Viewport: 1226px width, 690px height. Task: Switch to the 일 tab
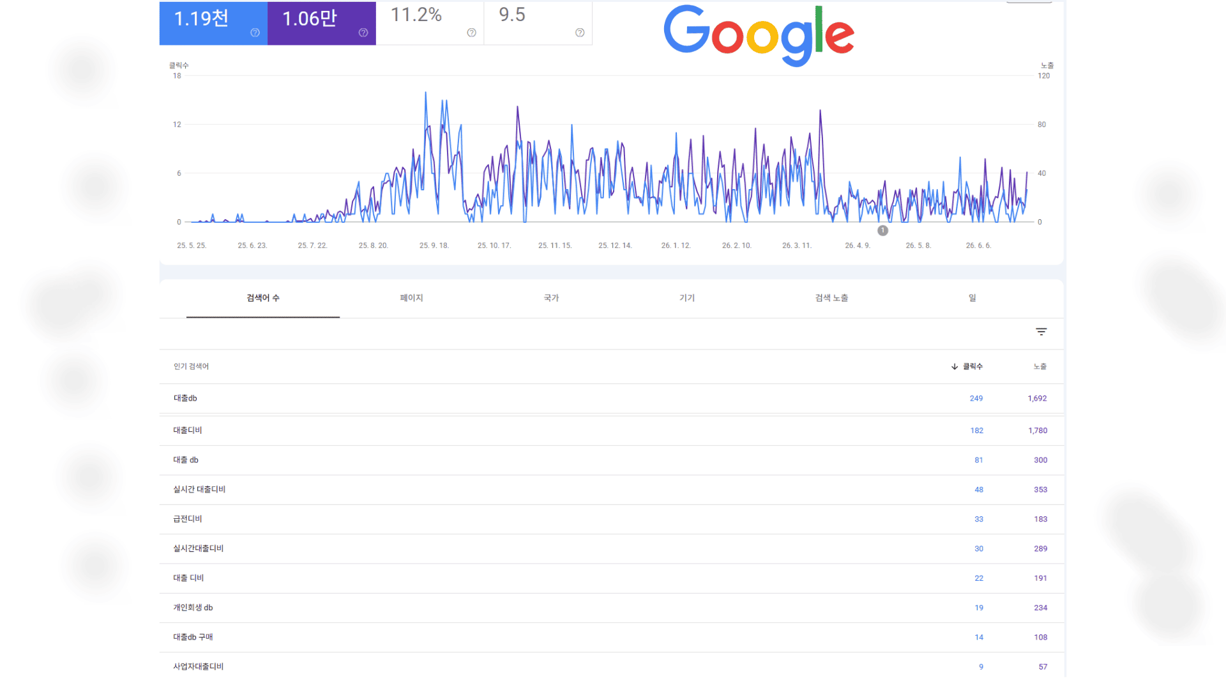click(x=972, y=298)
